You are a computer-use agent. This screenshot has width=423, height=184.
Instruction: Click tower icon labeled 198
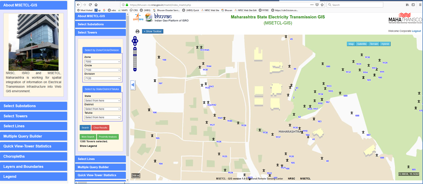click(159, 57)
